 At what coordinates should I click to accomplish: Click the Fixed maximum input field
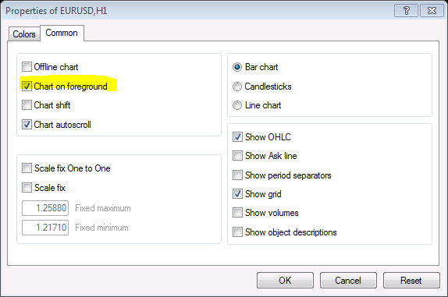[x=45, y=208]
